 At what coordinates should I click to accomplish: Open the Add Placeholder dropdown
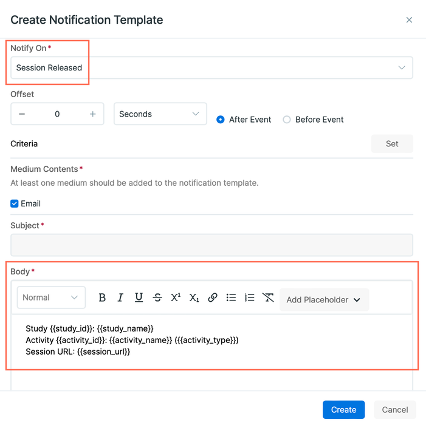click(324, 299)
